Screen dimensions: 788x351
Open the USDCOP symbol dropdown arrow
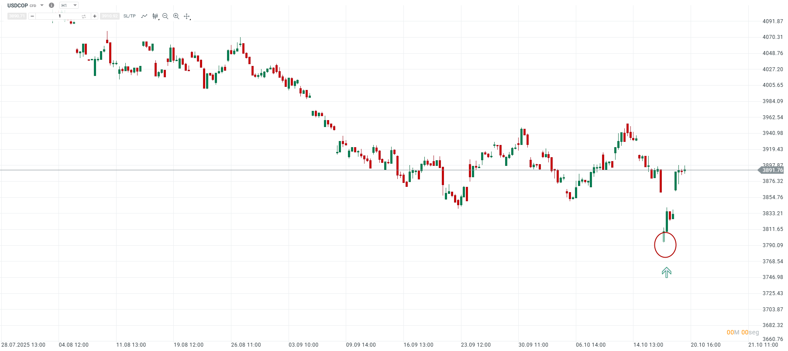42,5
